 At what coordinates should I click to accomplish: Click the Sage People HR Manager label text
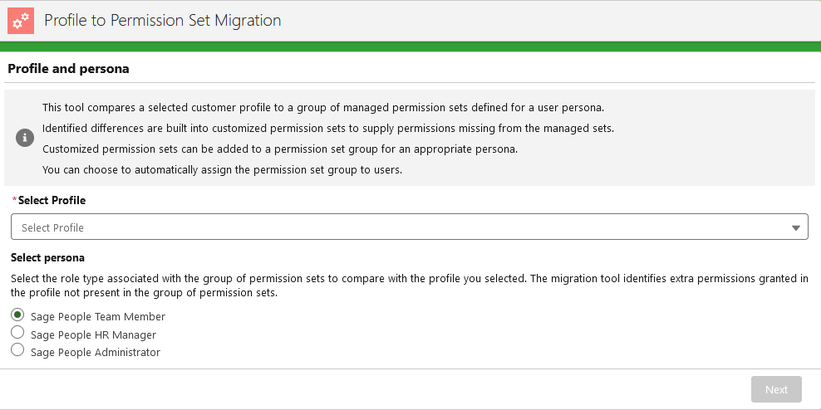point(93,334)
